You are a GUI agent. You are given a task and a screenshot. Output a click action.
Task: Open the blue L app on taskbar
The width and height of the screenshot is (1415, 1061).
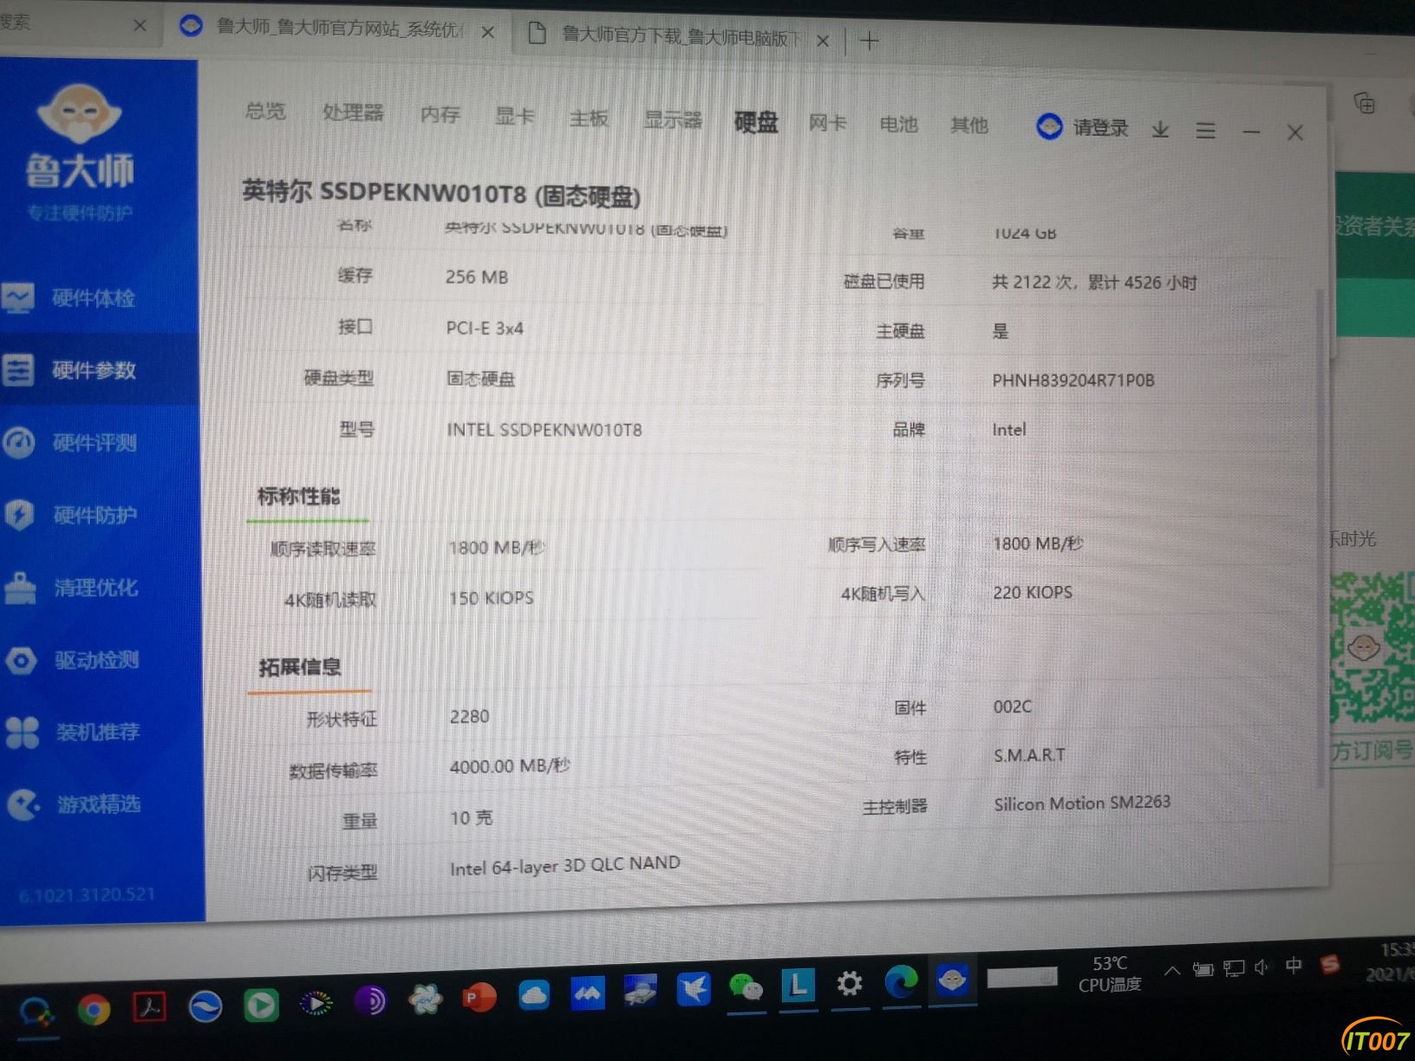pos(798,986)
